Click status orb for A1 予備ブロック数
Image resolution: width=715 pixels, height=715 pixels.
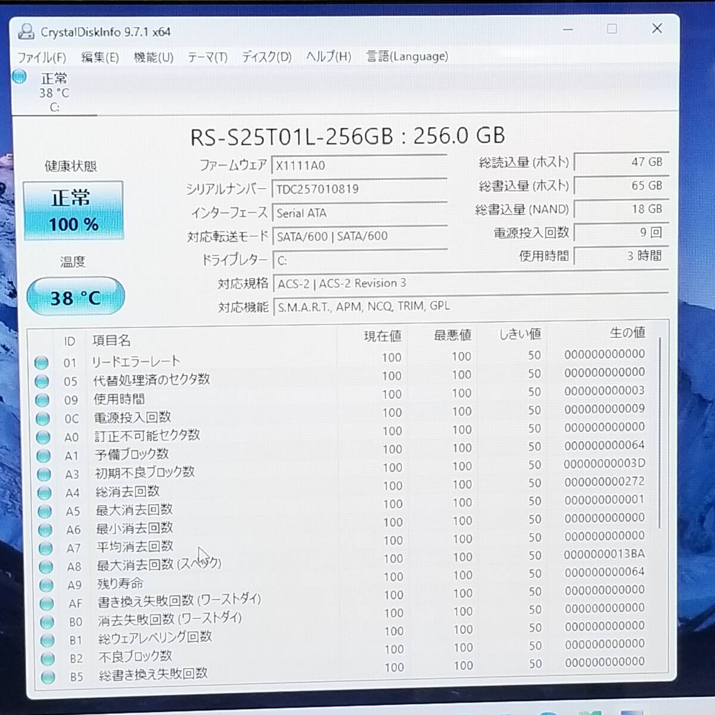click(43, 456)
